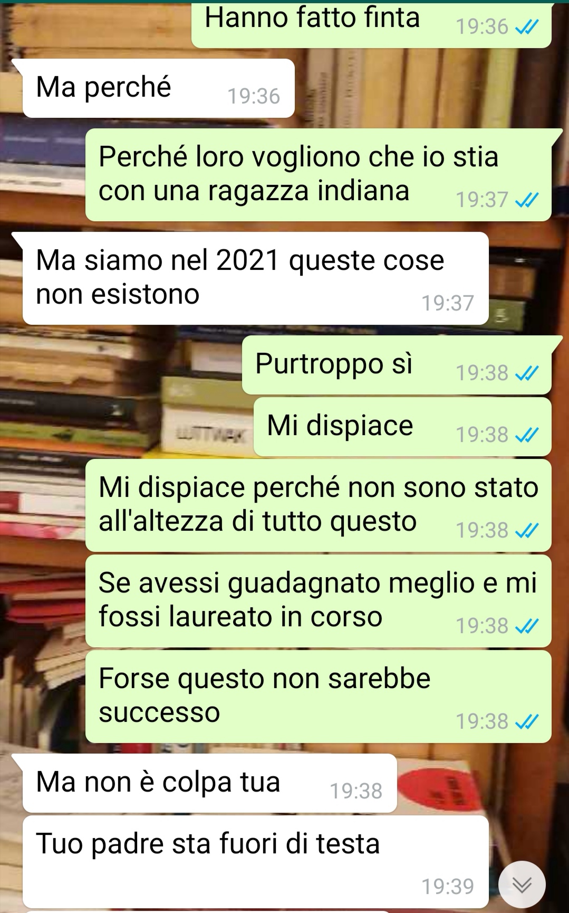
Task: Select the 'Hanno fatto finta' sent bubble
Action: (x=371, y=24)
